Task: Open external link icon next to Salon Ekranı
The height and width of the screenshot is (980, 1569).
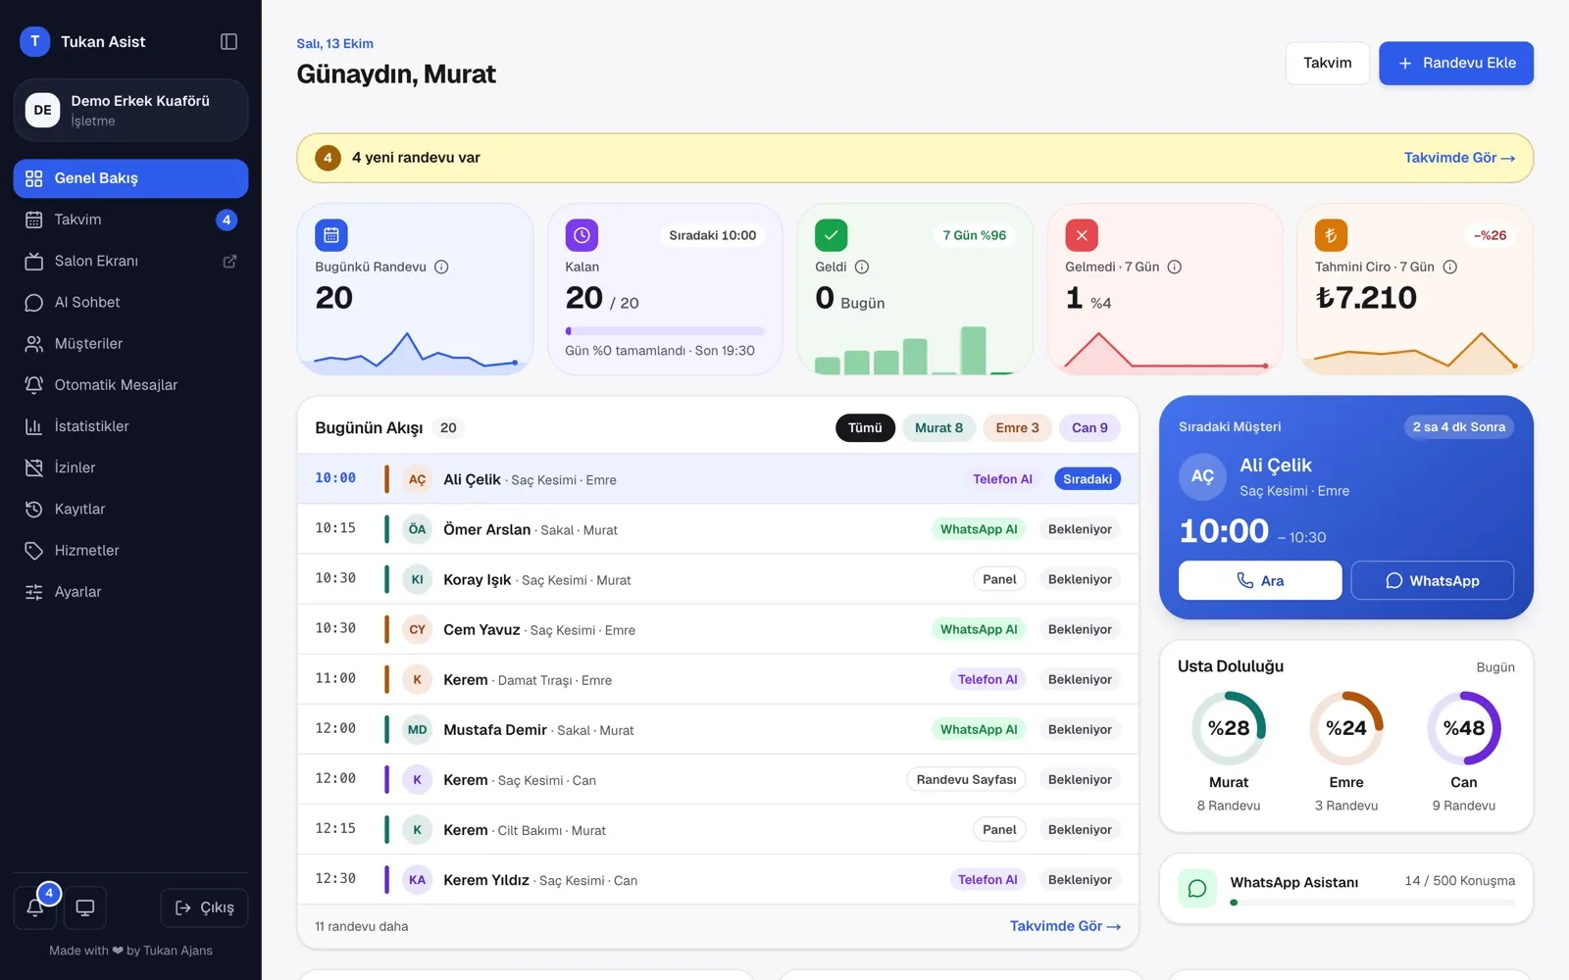Action: pyautogui.click(x=229, y=261)
